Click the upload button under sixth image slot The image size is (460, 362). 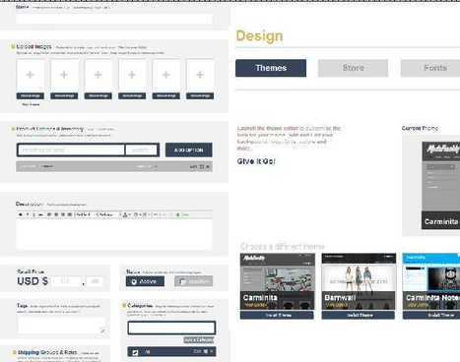pyautogui.click(x=200, y=95)
